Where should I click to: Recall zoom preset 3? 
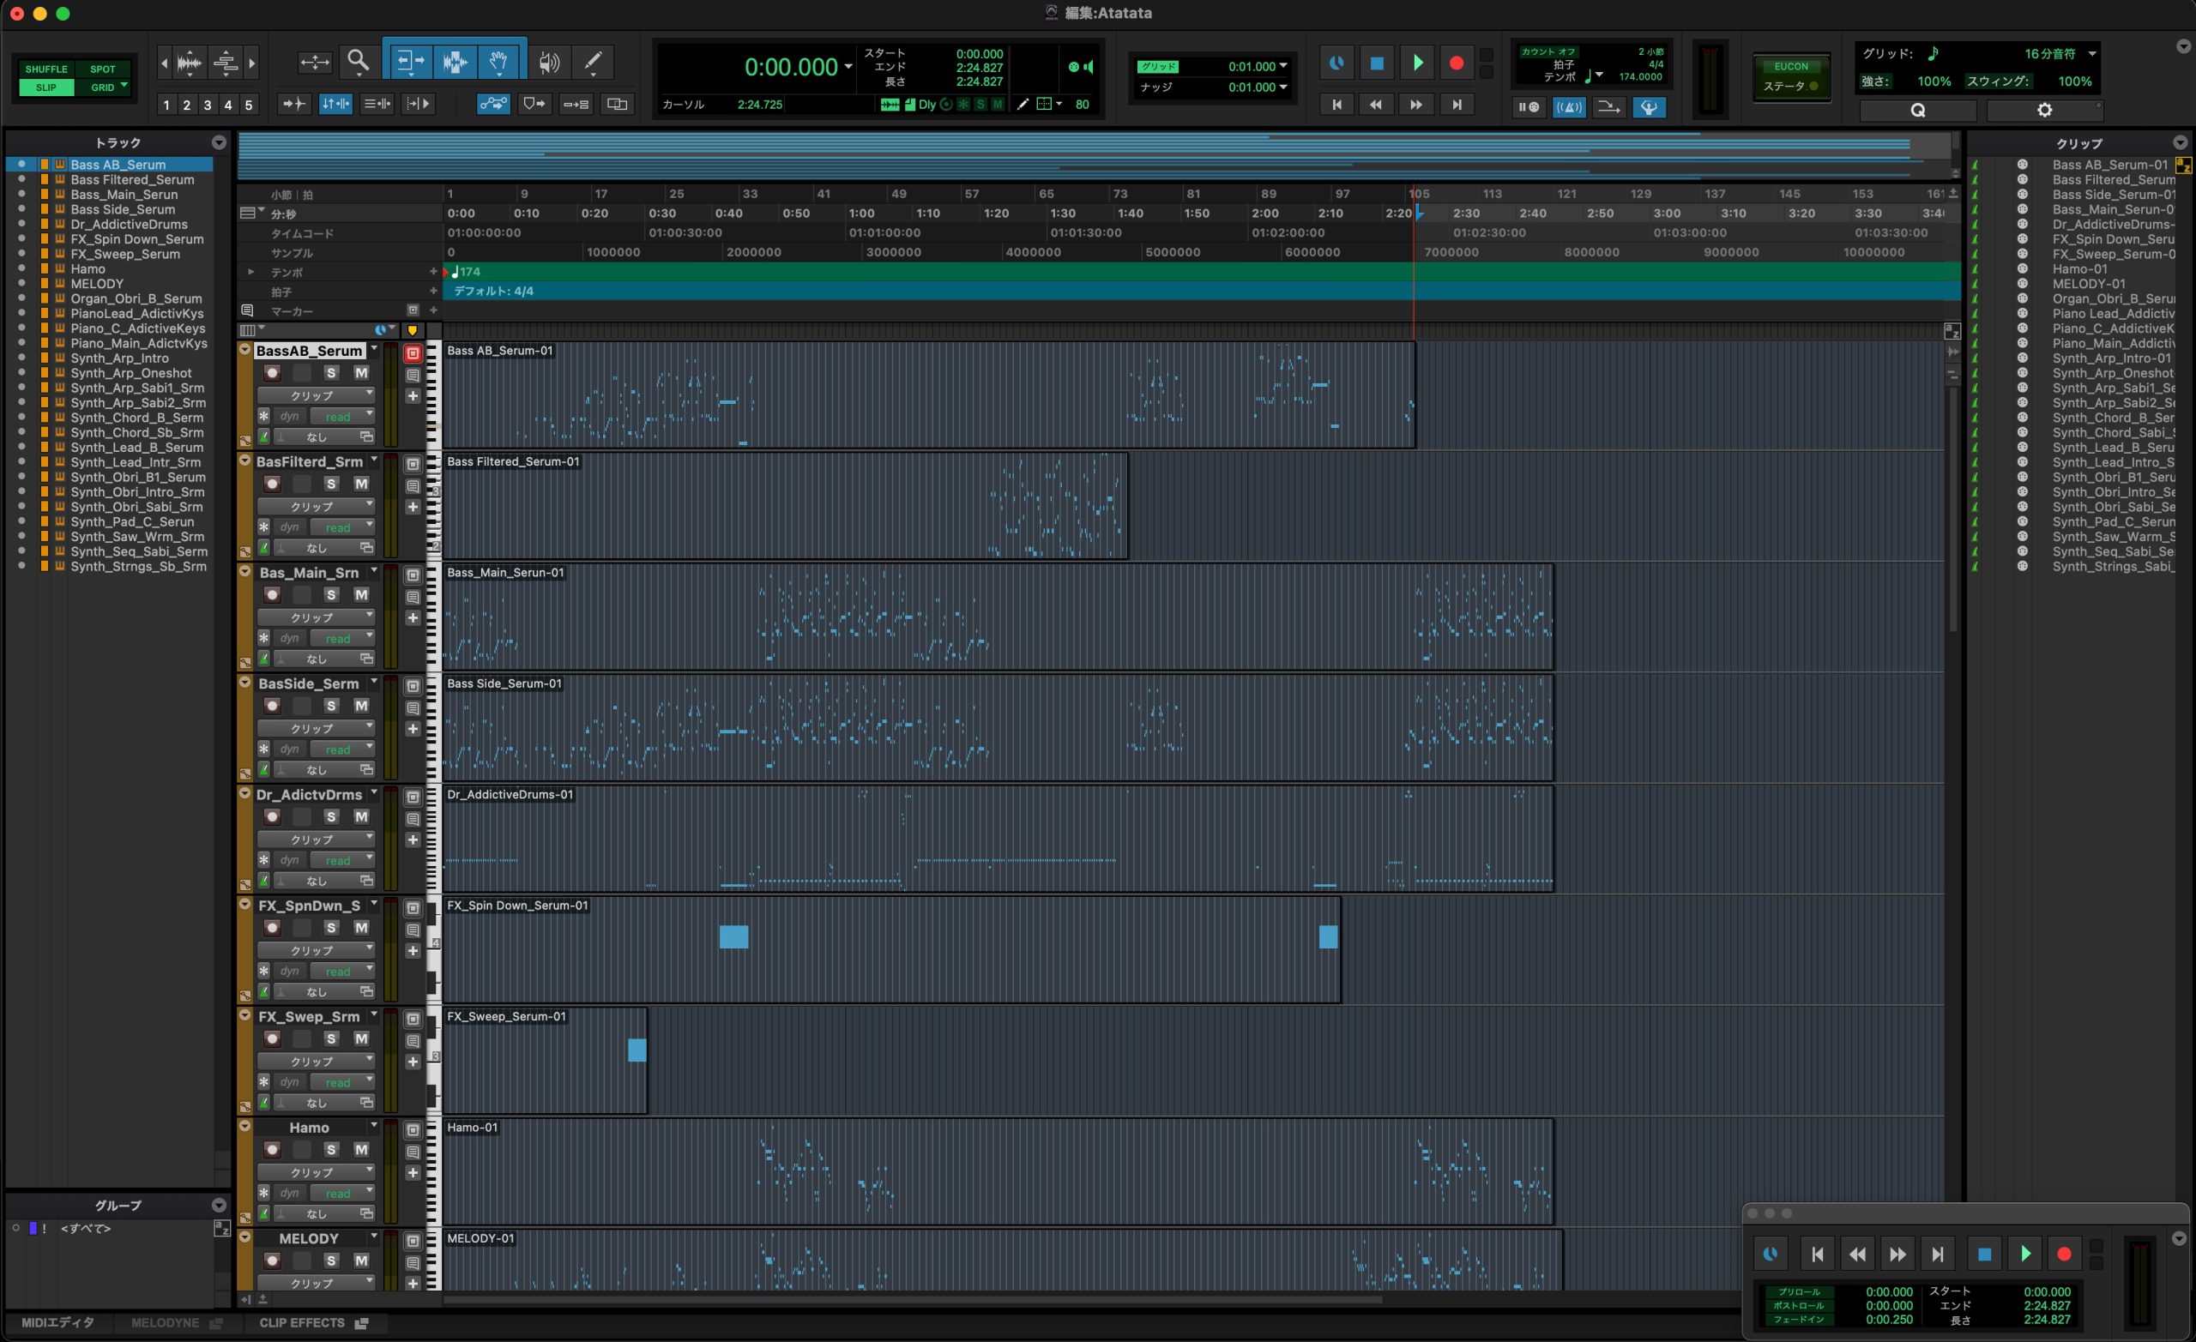(208, 105)
